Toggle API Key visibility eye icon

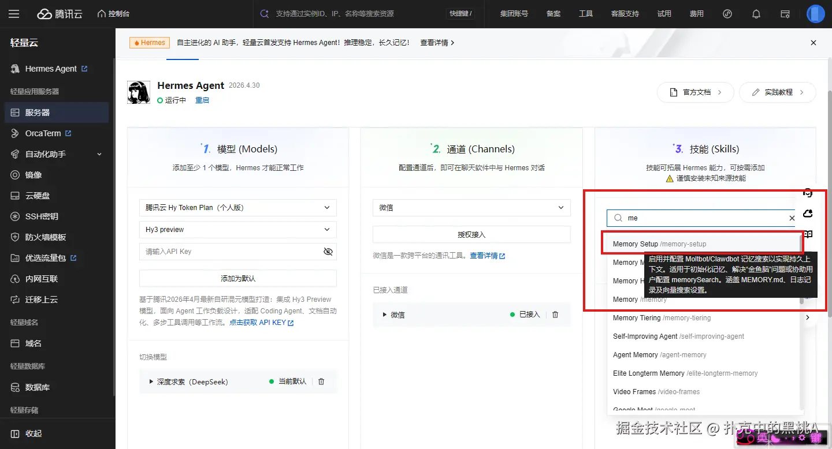[x=328, y=252]
